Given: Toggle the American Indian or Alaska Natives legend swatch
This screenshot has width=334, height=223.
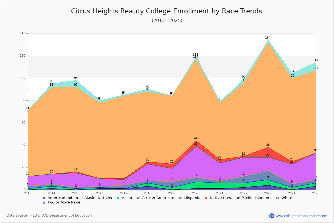Looking at the screenshot, I should 44,198.
